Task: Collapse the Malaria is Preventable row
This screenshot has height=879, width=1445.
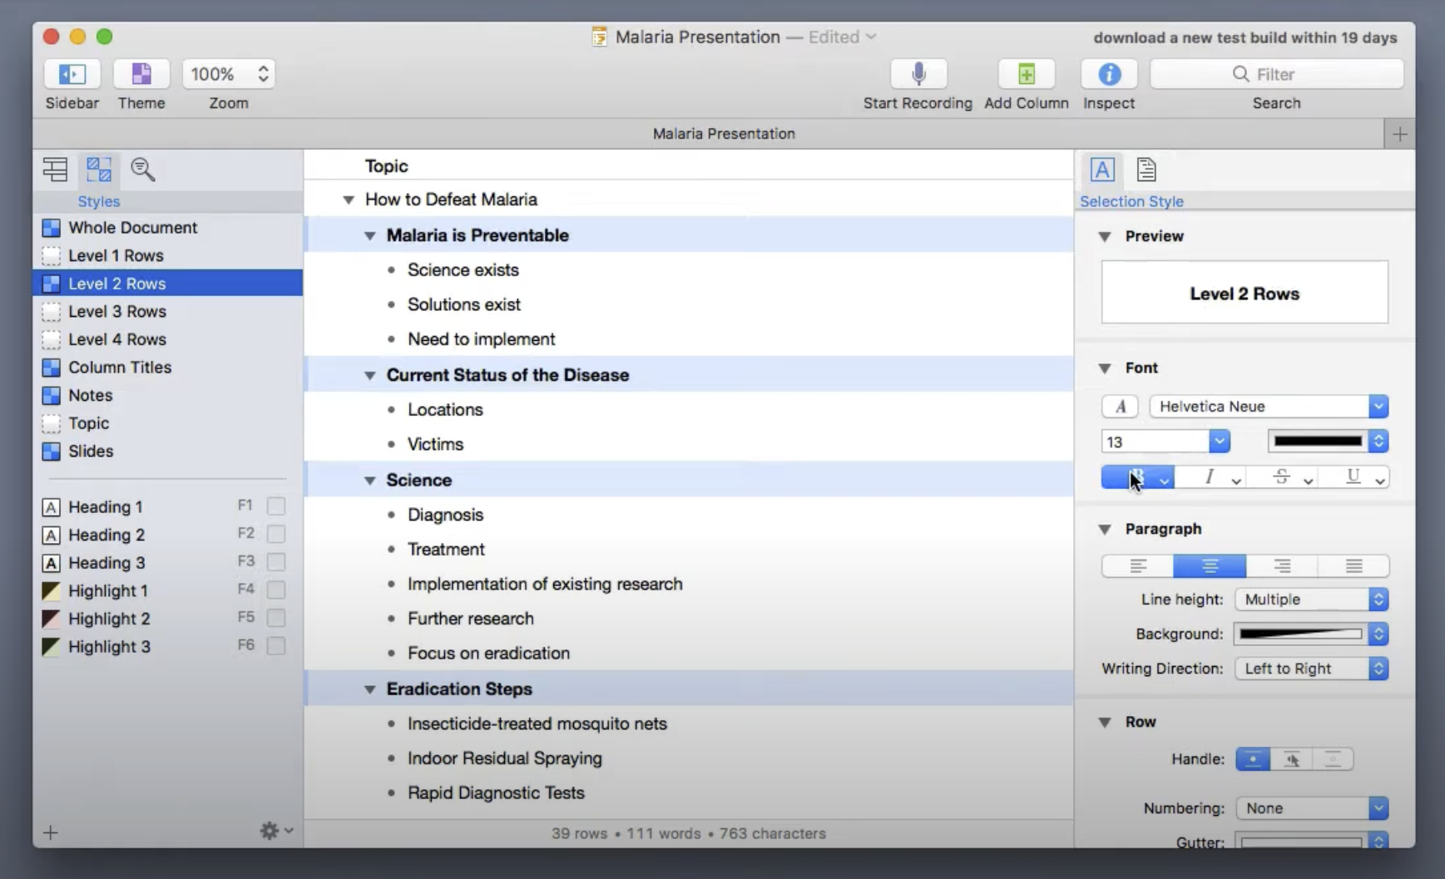Action: (369, 236)
